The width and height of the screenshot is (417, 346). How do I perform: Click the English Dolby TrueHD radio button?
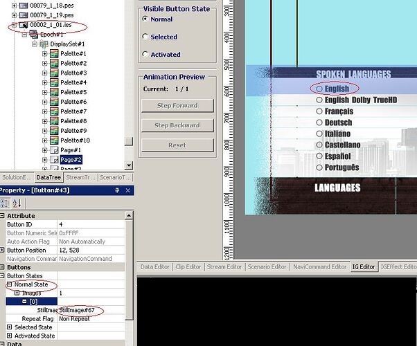click(319, 100)
